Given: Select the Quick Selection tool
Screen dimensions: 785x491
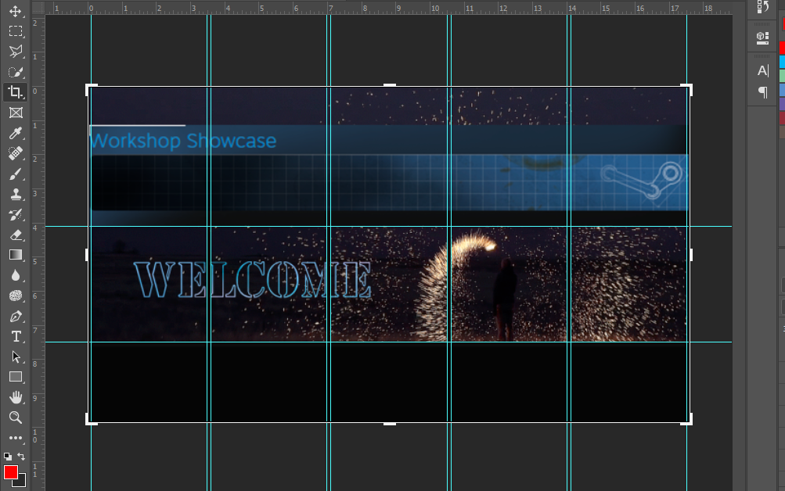Looking at the screenshot, I should (16, 72).
